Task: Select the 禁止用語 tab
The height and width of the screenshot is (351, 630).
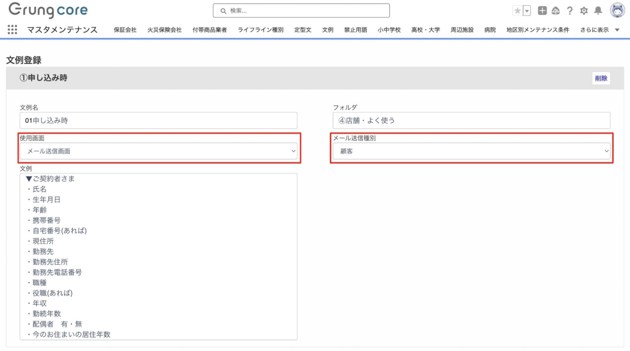Action: coord(355,30)
